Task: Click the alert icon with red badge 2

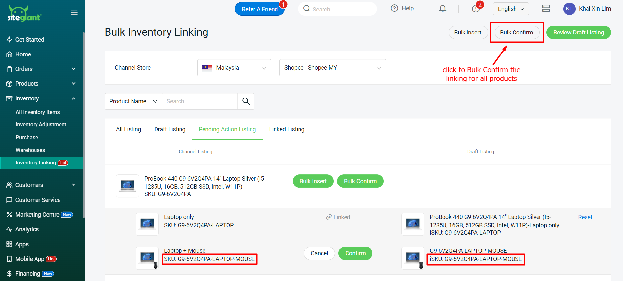Action: click(476, 9)
